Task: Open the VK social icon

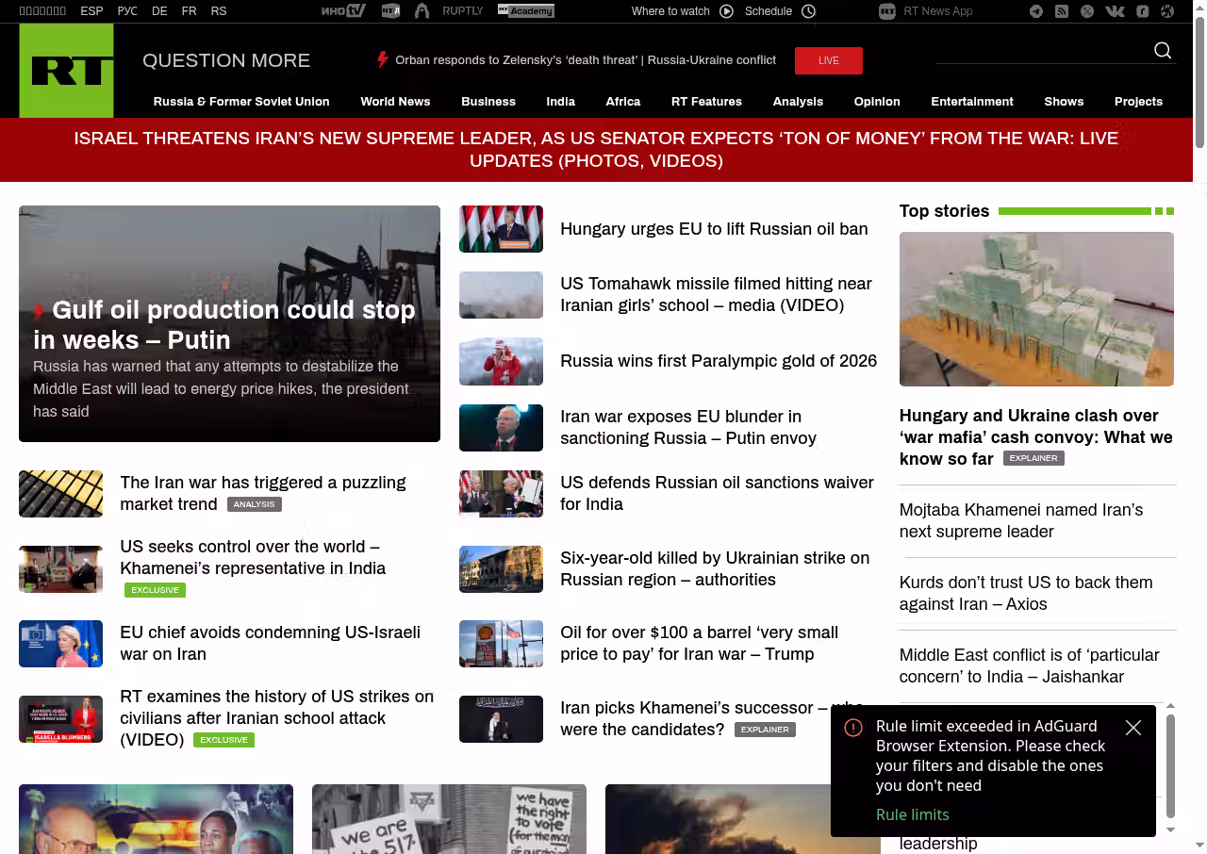Action: (x=1115, y=11)
